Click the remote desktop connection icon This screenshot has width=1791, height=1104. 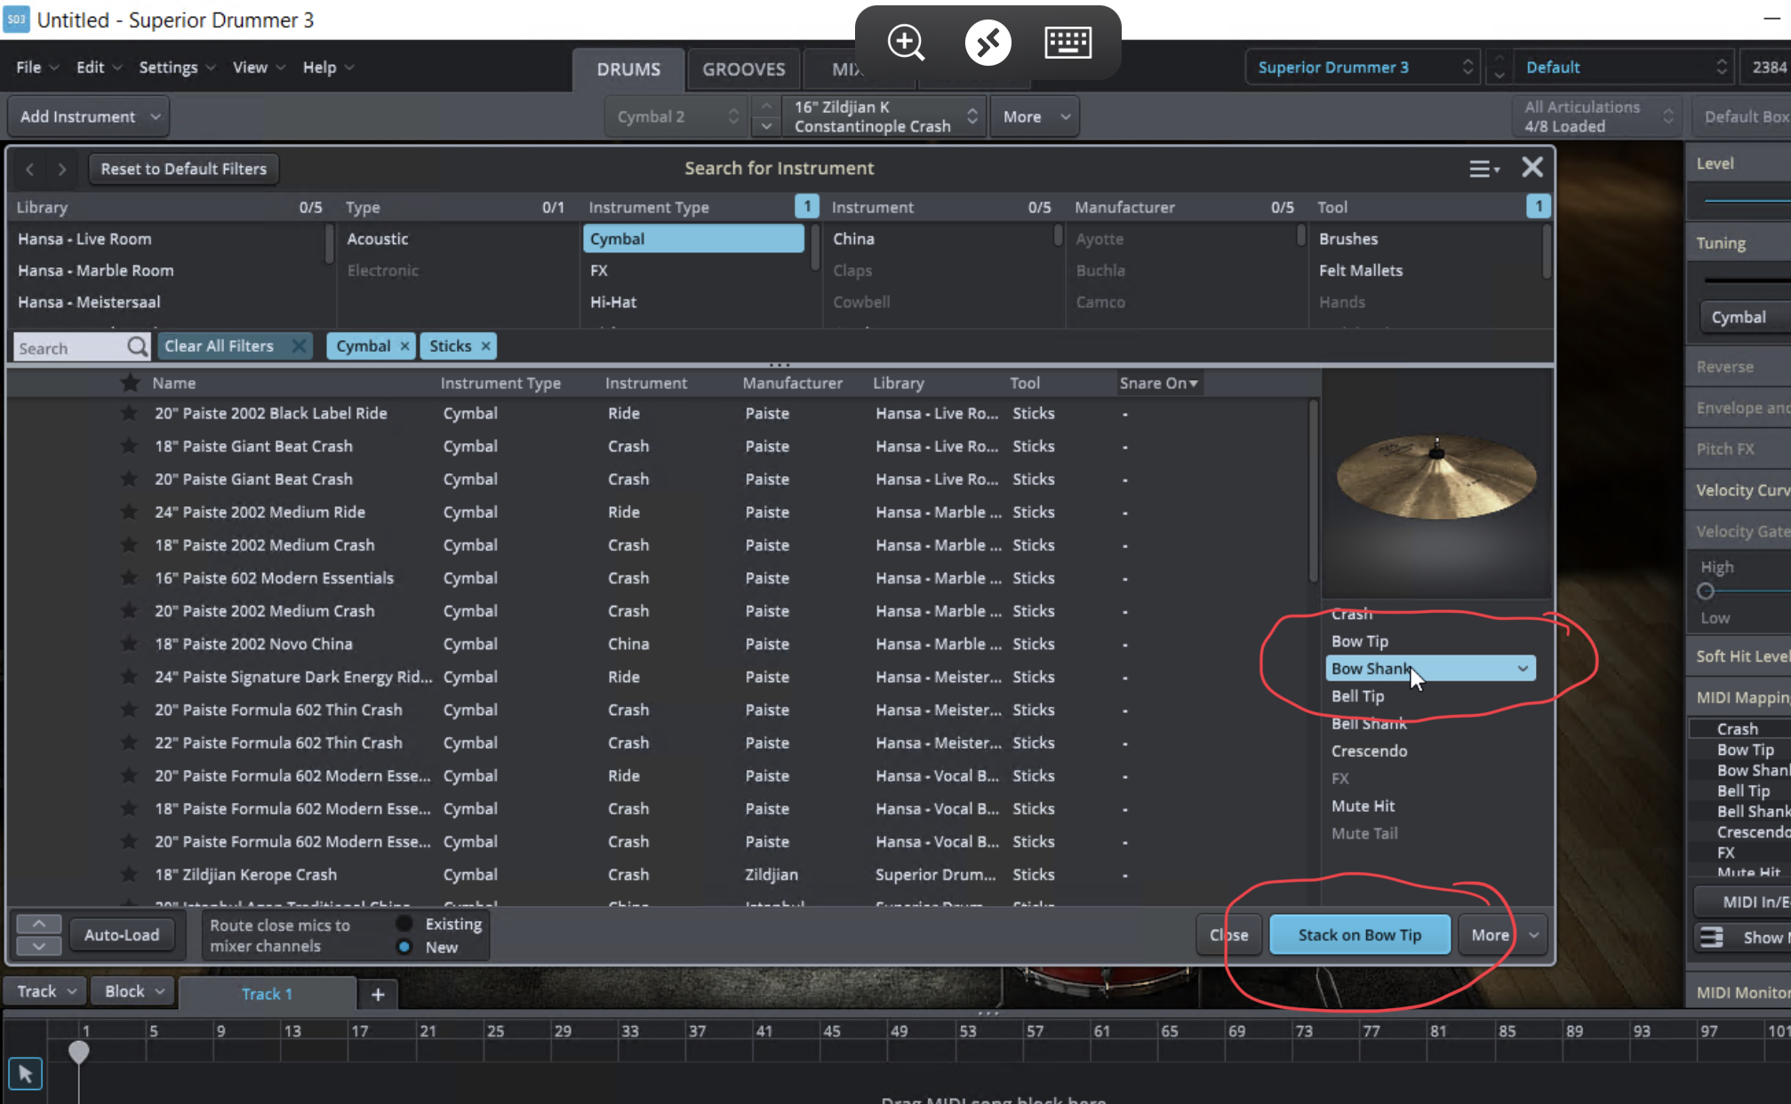pos(987,42)
